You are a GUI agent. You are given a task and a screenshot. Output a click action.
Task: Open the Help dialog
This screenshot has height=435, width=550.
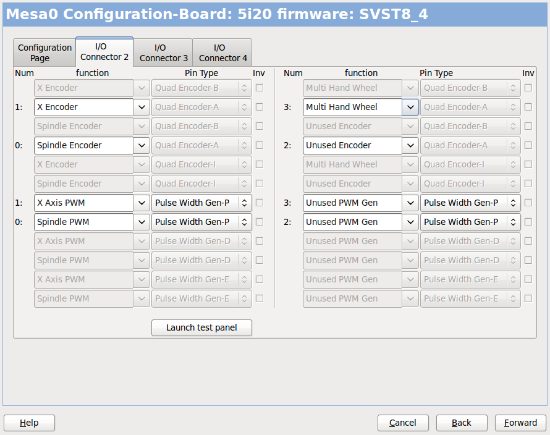pos(29,423)
